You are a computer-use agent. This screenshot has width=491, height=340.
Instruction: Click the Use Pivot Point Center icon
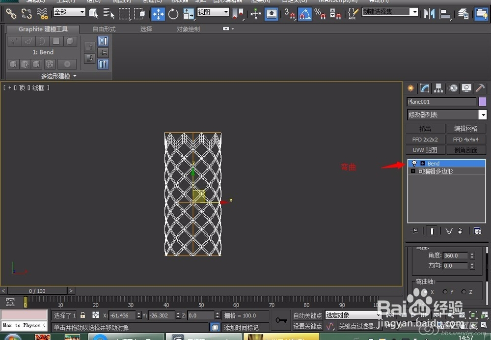tap(238, 14)
